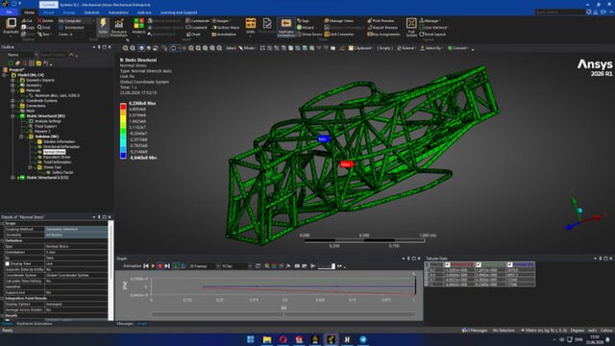Switch to the Display ribbon tab
Viewport: 615px width, 346px height.
point(68,12)
